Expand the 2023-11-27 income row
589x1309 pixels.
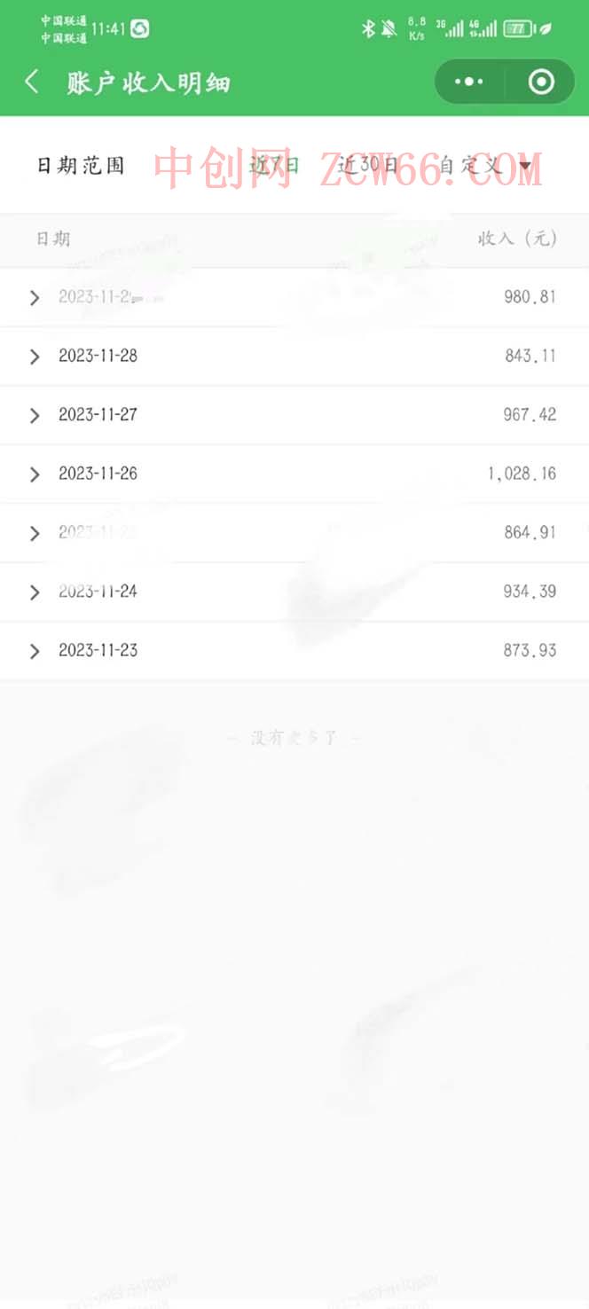coord(35,415)
